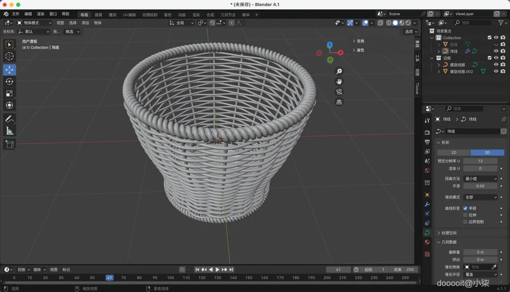Uncheck the 半径 checkbox

pyautogui.click(x=465, y=208)
